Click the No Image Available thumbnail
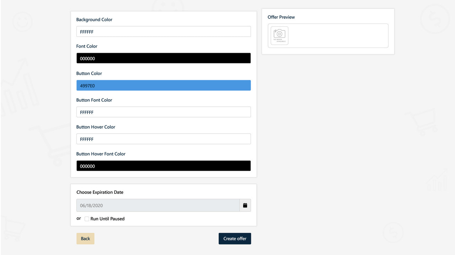The height and width of the screenshot is (255, 455). tap(279, 36)
